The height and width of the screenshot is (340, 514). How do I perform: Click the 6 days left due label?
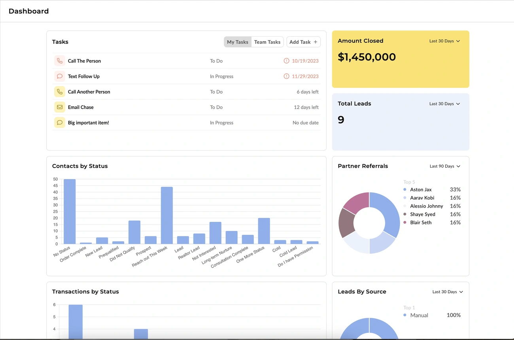pos(308,92)
